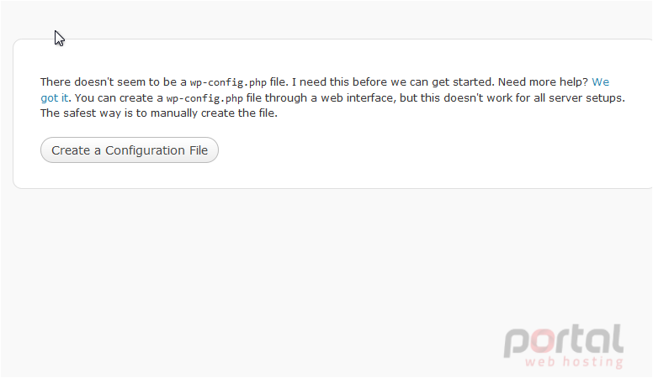Viewport: 653px width, 378px height.
Task: Click the words "There doesn't seem"
Action: (x=93, y=82)
